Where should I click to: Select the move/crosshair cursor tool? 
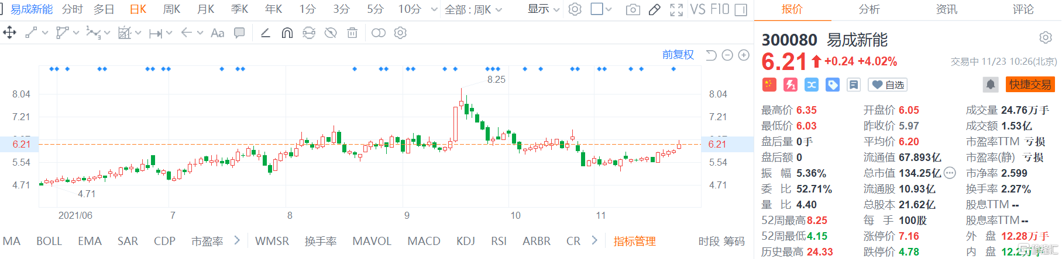(10, 33)
